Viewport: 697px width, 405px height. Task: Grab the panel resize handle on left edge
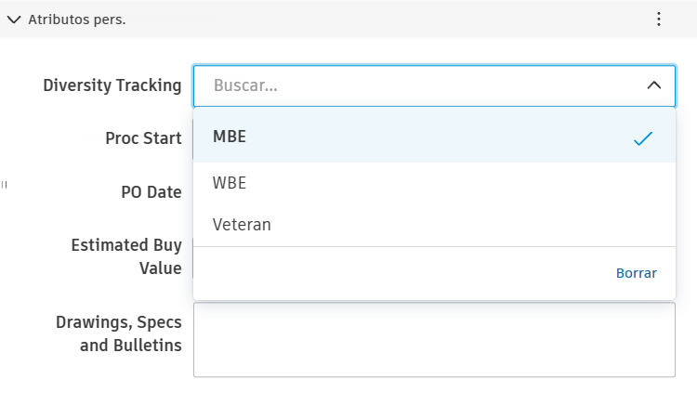click(x=5, y=185)
